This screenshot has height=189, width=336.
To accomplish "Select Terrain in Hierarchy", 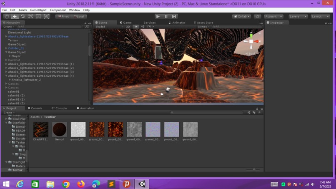I will click(13, 40).
